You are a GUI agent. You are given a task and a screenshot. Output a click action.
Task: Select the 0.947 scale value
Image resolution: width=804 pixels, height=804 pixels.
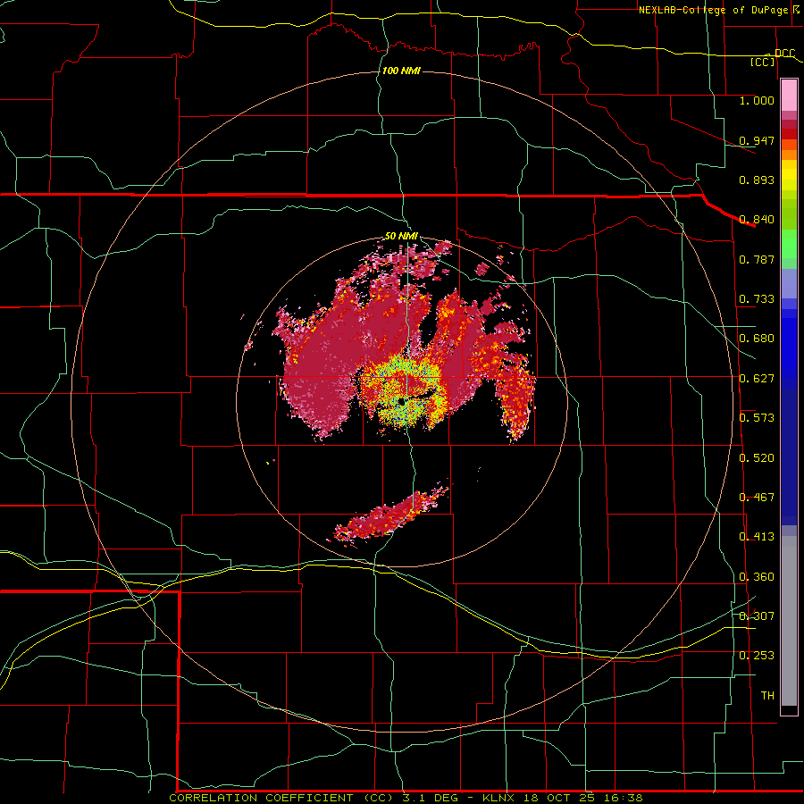[757, 140]
